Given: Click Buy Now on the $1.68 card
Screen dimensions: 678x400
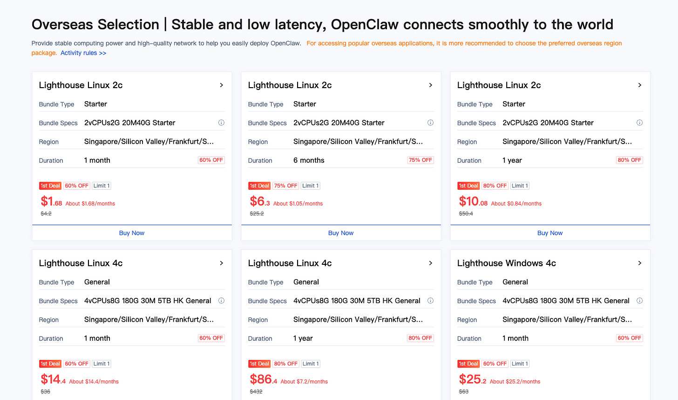Looking at the screenshot, I should [x=132, y=233].
